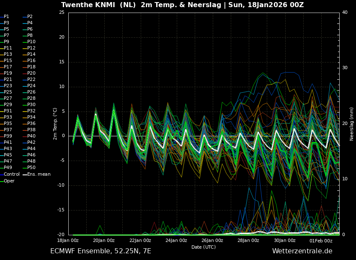Select the P25 legend label
Image resolution: width=356 pixels, height=260 pixels.
pyautogui.click(x=8, y=92)
